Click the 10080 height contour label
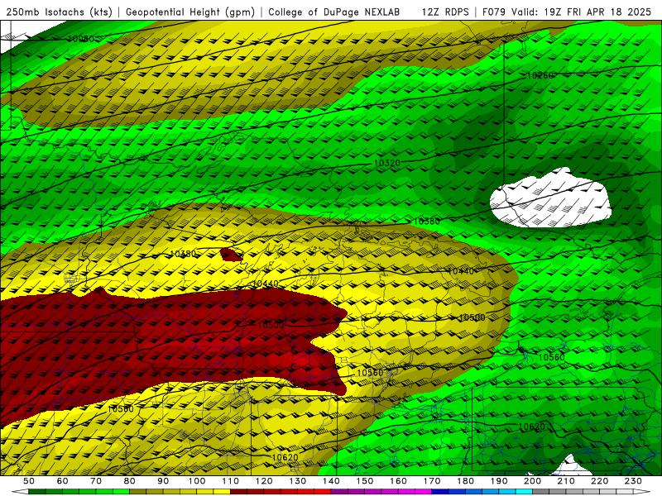This screenshot has width=662, height=496. (x=80, y=39)
